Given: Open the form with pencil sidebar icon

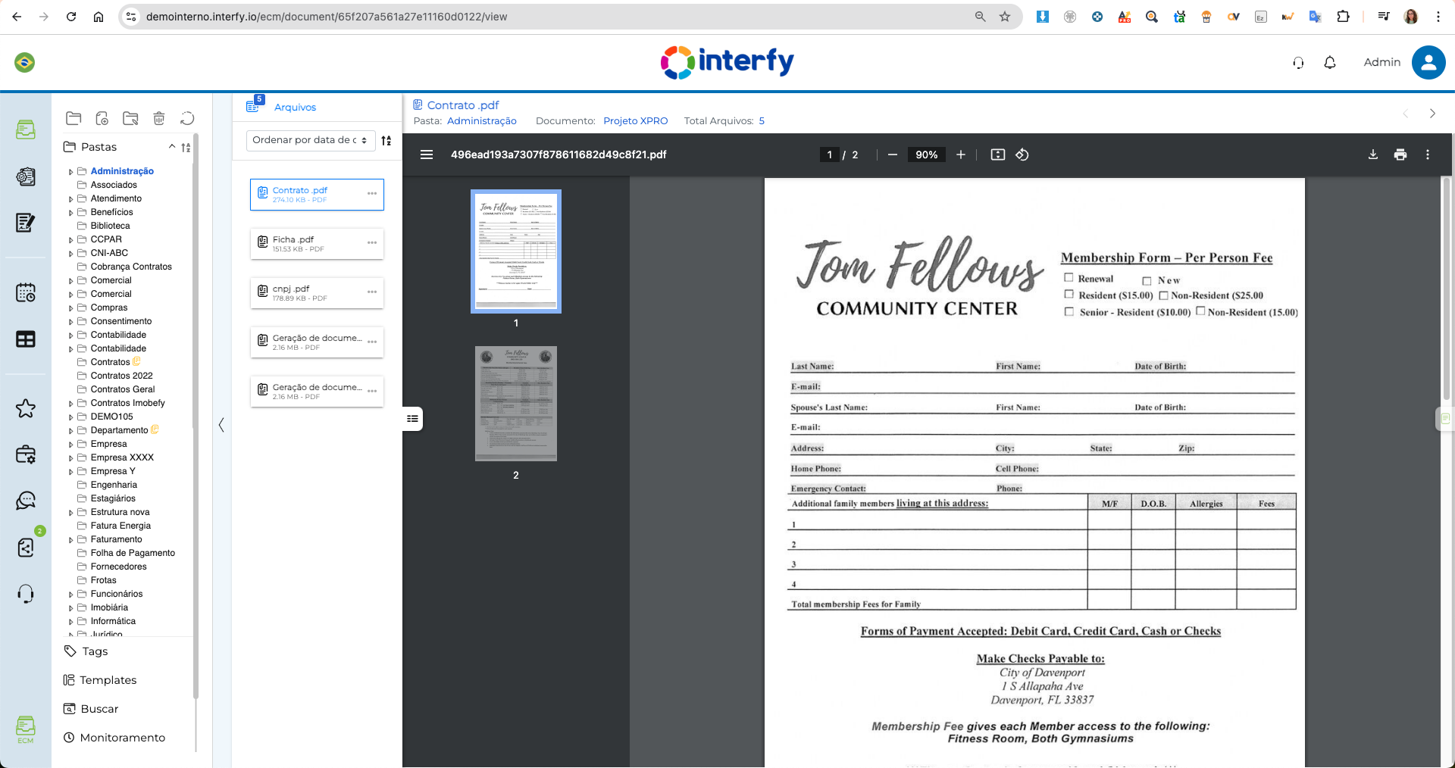Looking at the screenshot, I should pos(26,223).
